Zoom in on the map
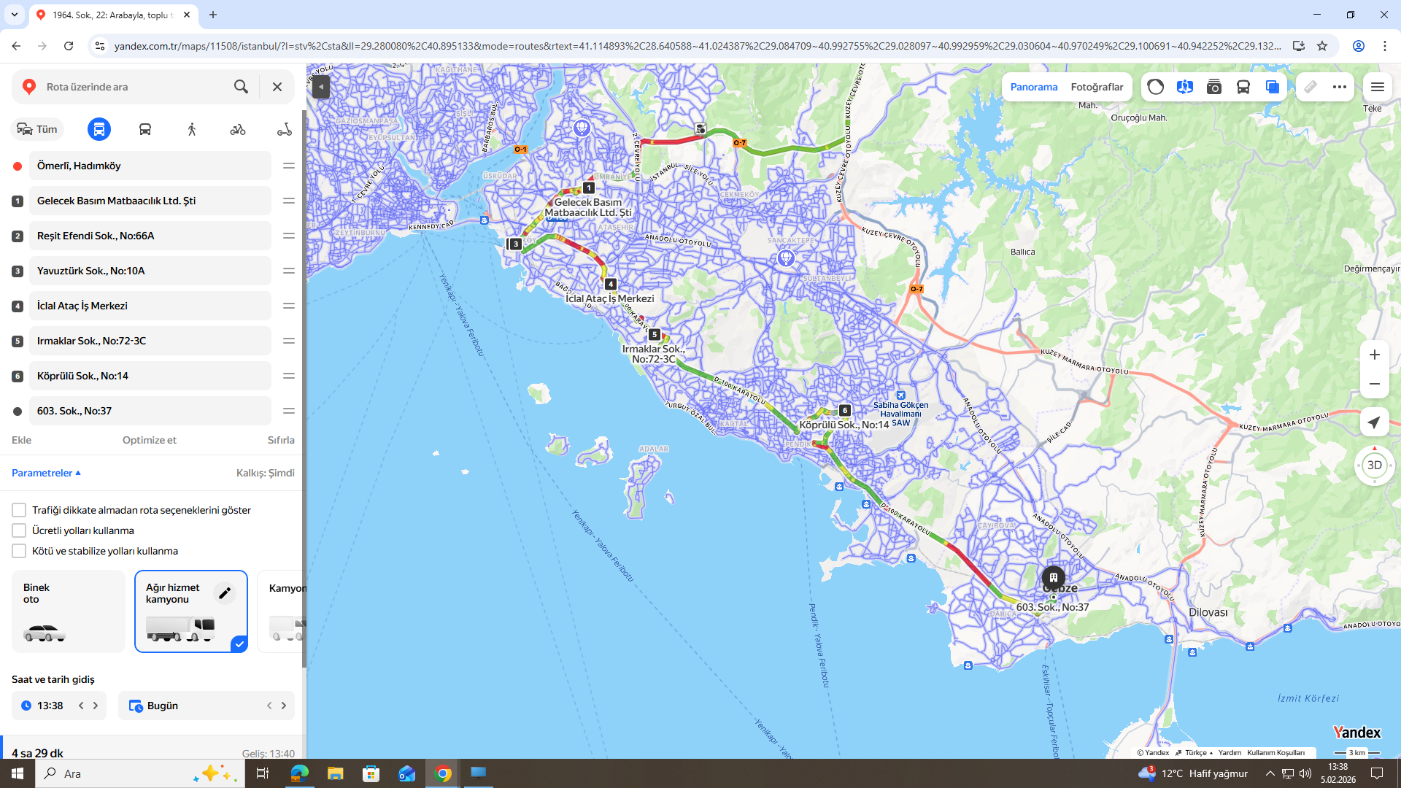 coord(1375,355)
